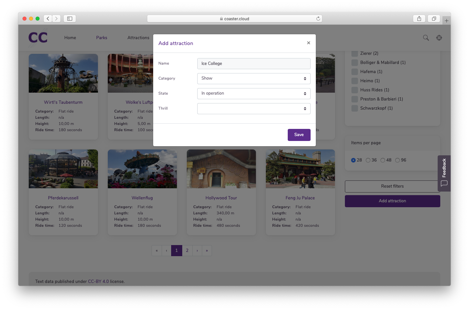Viewport: 469px width, 310px height.
Task: Open the search magnifier icon
Action: (x=426, y=38)
